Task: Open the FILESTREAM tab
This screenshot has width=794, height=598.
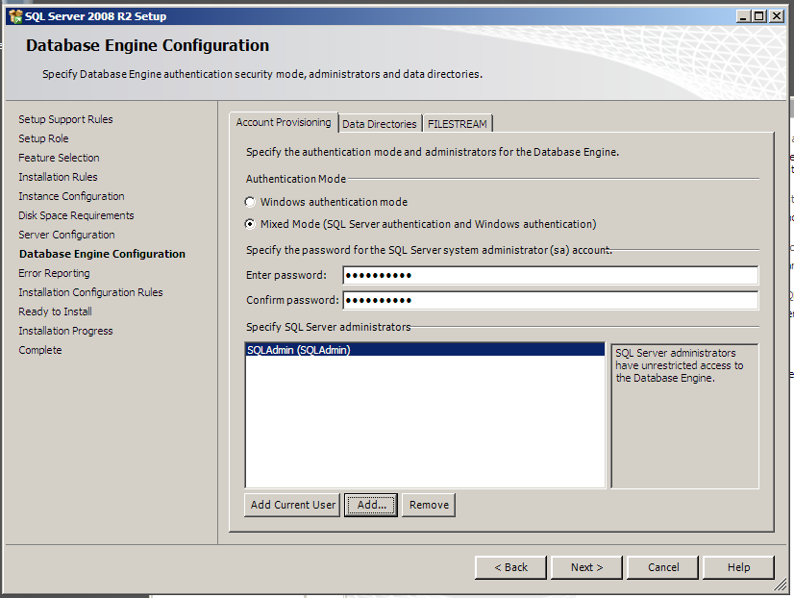Action: point(457,124)
